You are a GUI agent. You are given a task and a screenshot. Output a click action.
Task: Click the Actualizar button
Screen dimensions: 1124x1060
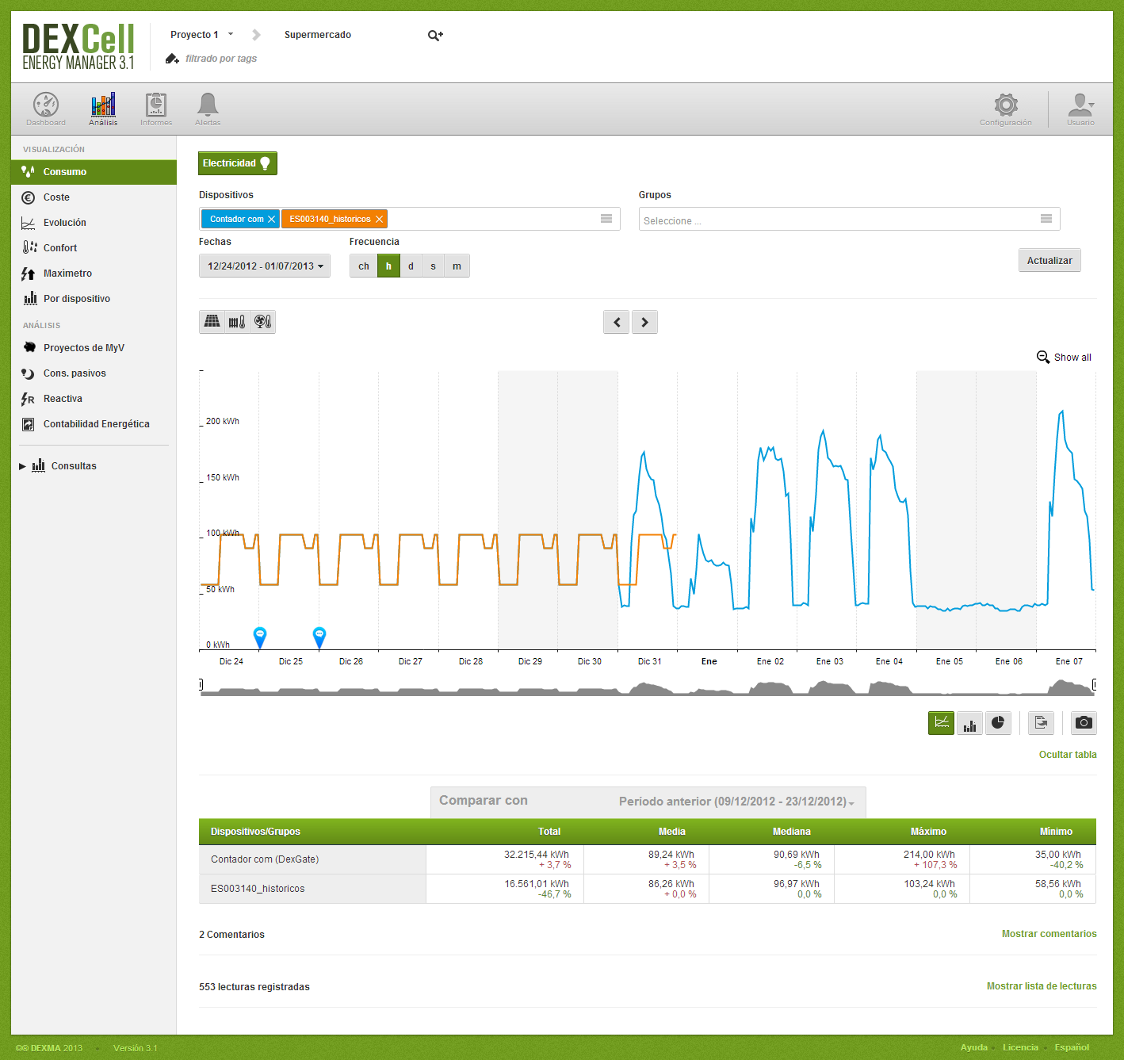click(x=1049, y=260)
